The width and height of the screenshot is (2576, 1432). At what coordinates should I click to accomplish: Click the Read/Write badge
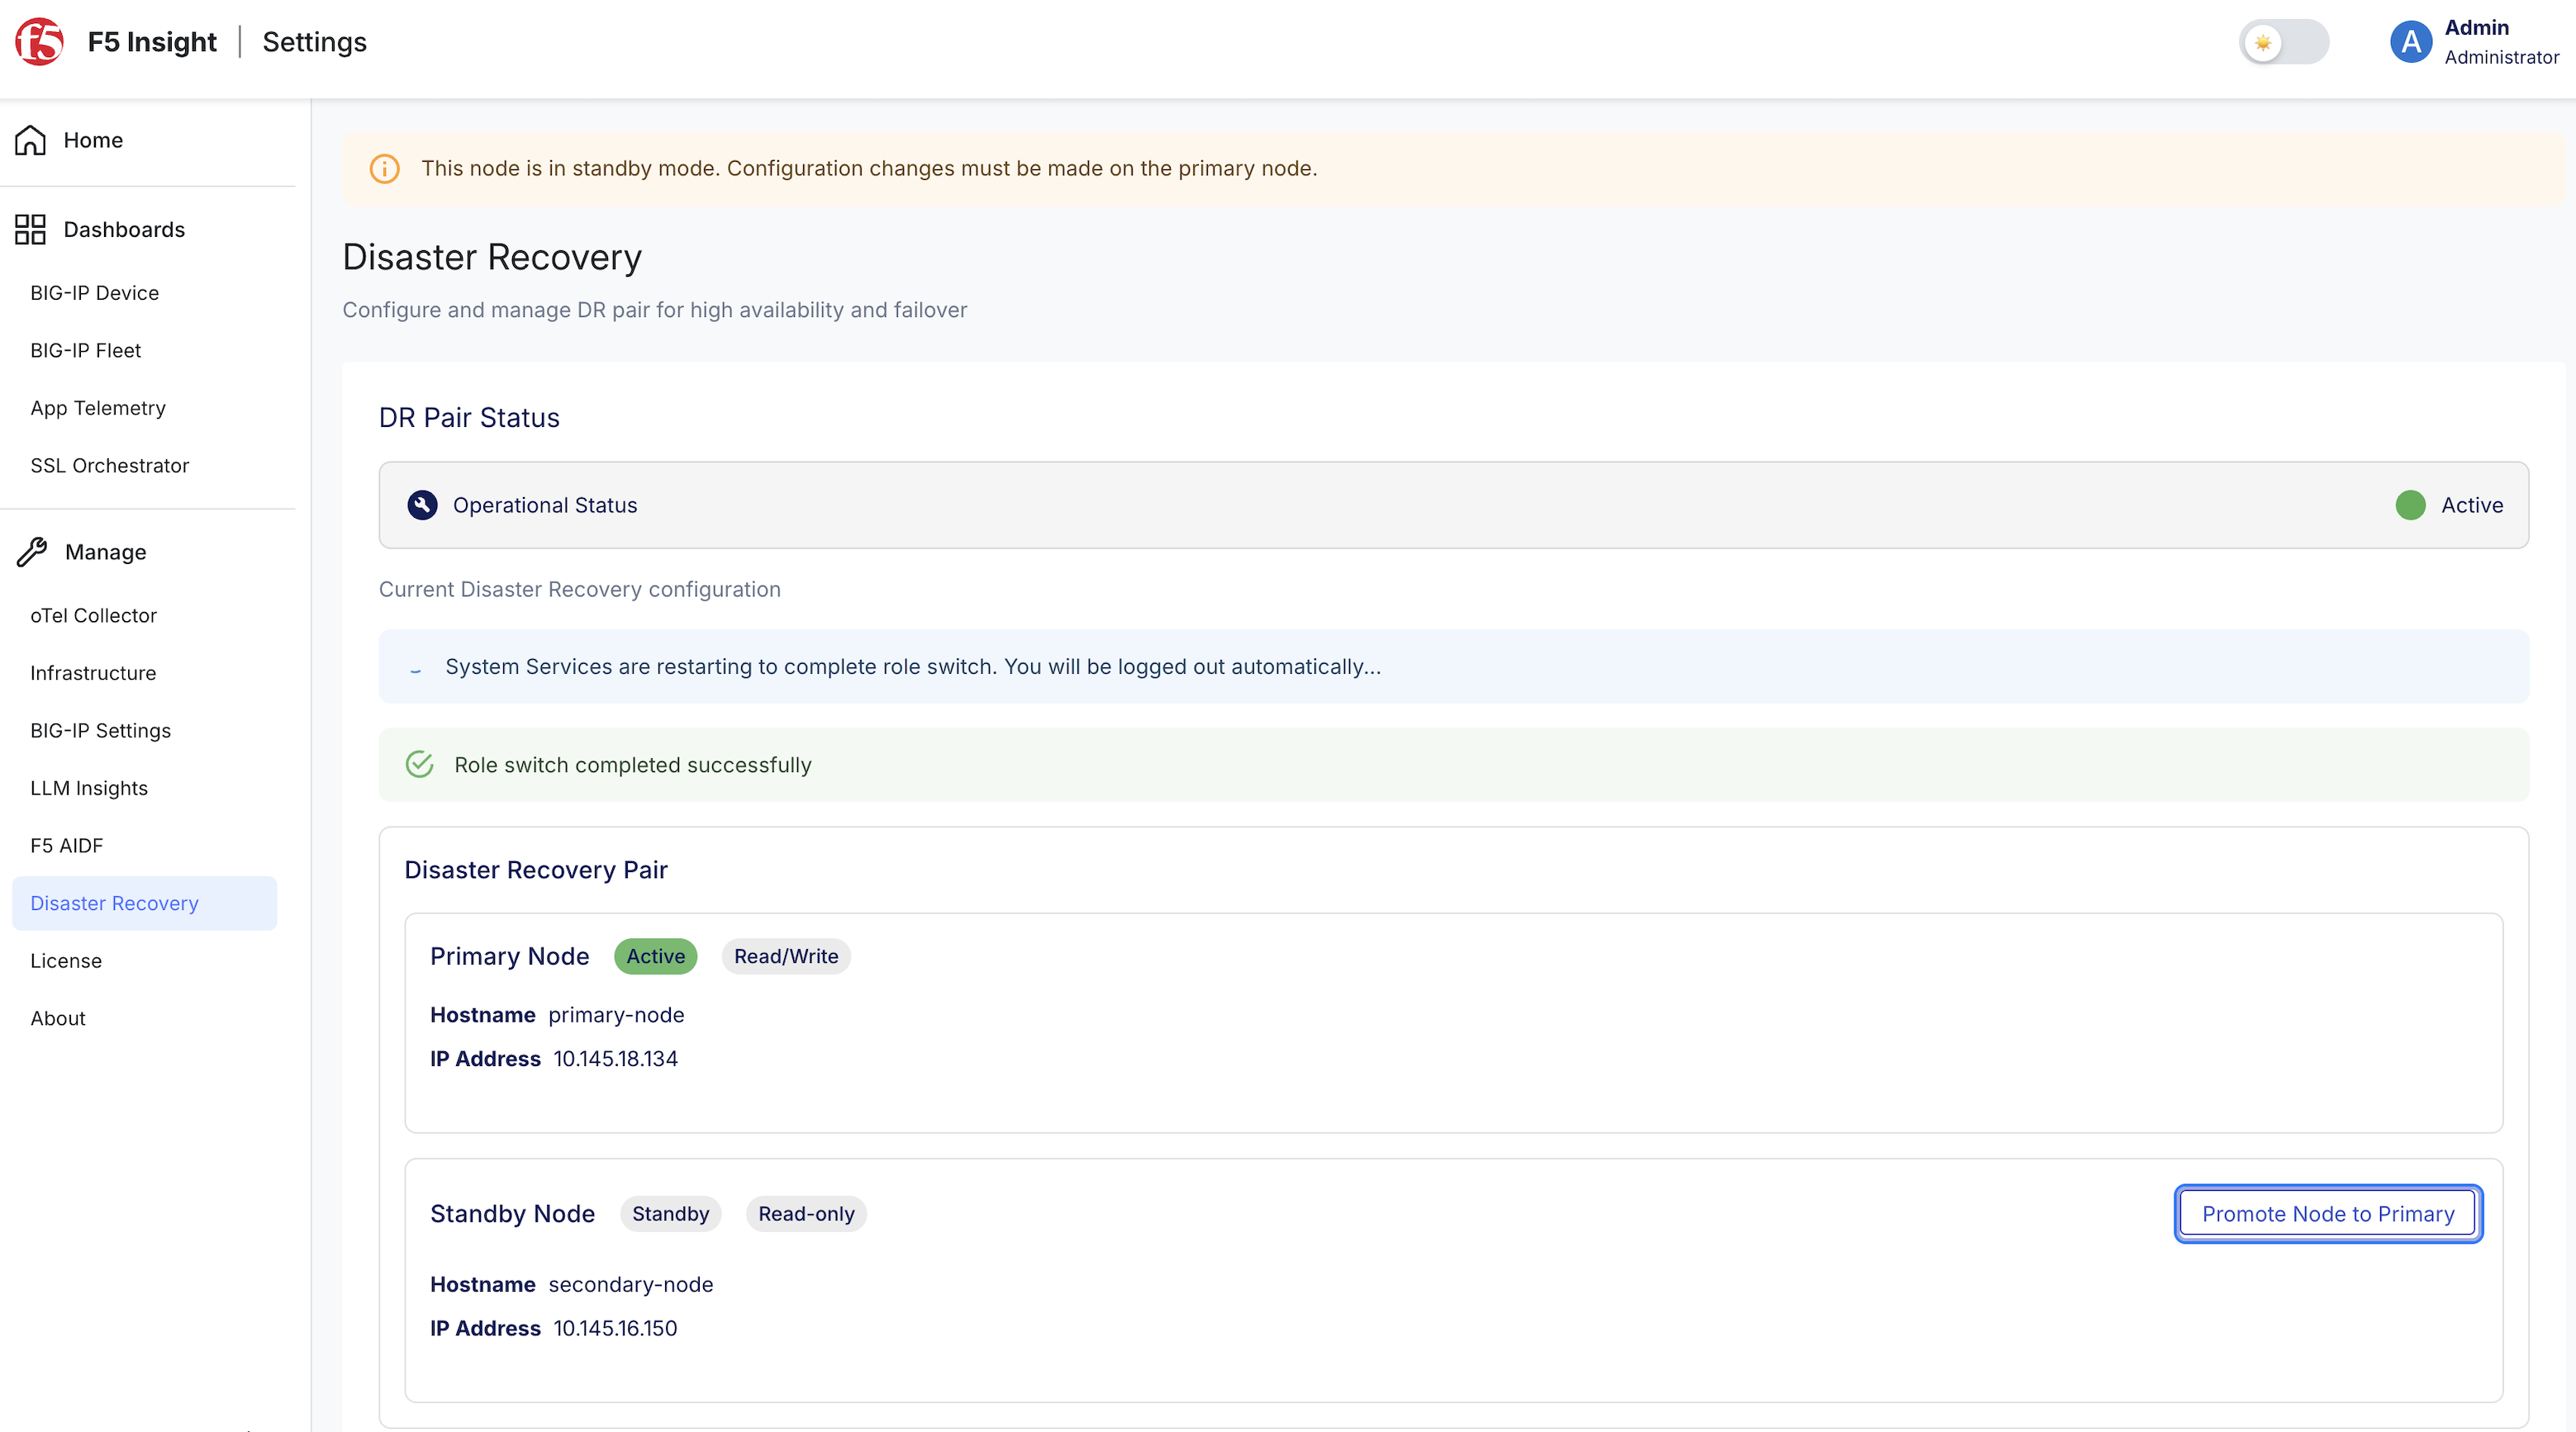(786, 956)
